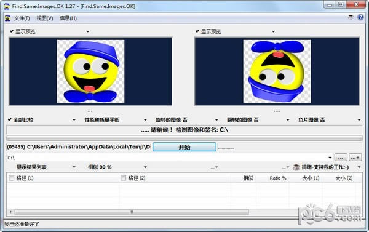Click the scanning path text starting (05435)

click(x=79, y=146)
